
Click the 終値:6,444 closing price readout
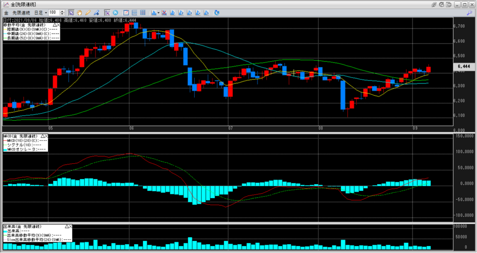tap(125, 20)
